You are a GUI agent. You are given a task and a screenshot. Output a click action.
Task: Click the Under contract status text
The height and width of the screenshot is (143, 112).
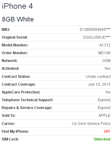(x=98, y=77)
